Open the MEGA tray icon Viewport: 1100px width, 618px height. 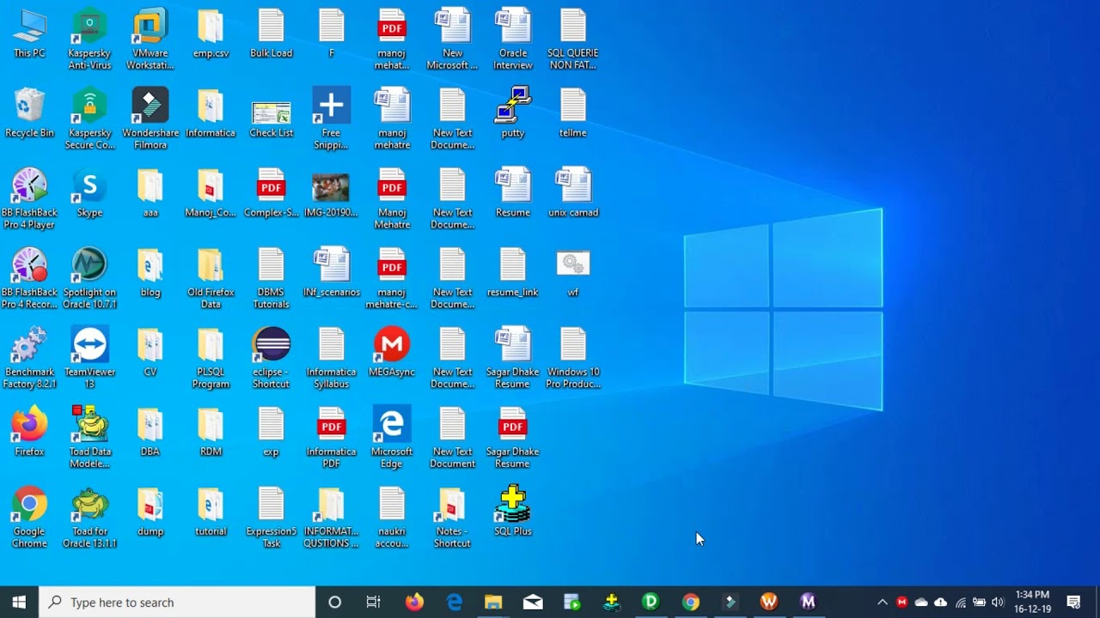click(901, 602)
